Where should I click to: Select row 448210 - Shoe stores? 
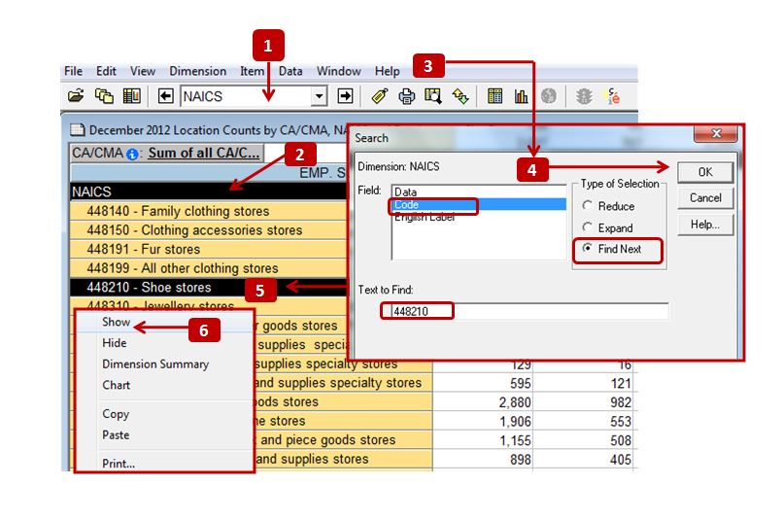[x=209, y=288]
